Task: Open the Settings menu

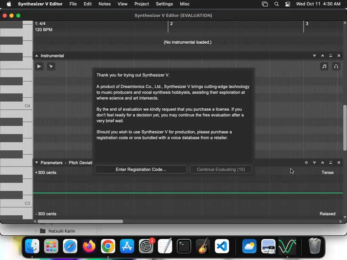Action: click(x=164, y=4)
